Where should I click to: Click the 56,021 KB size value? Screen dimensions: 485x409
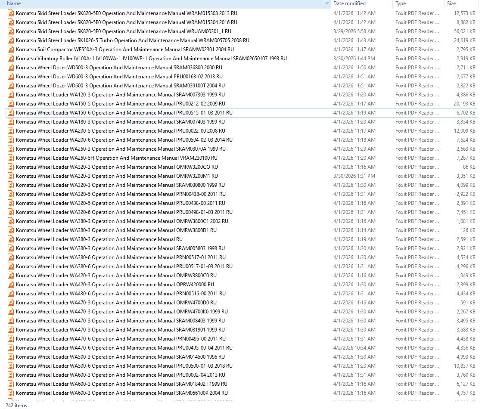click(465, 31)
